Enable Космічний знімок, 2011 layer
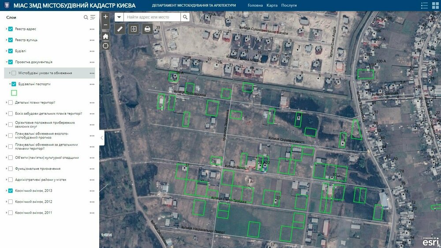The height and width of the screenshot is (248, 441). click(11, 213)
